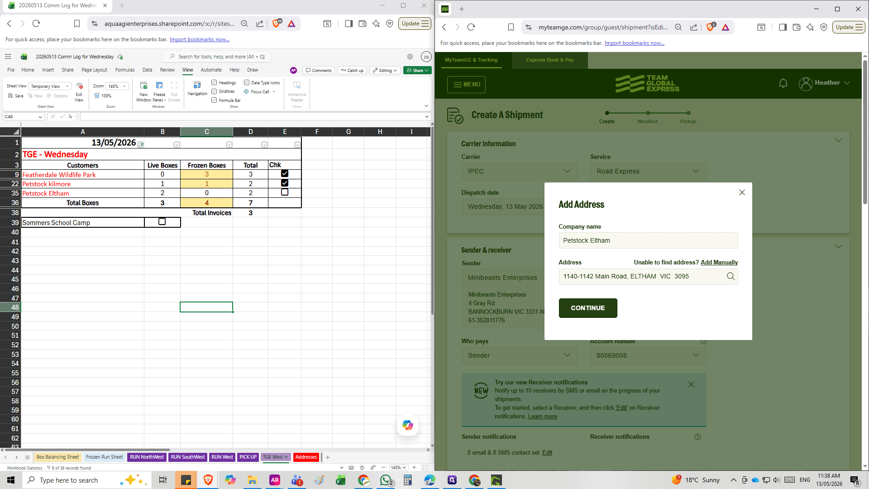This screenshot has width=869, height=489.
Task: Switch to the Addresses sheet tab
Action: 306,457
